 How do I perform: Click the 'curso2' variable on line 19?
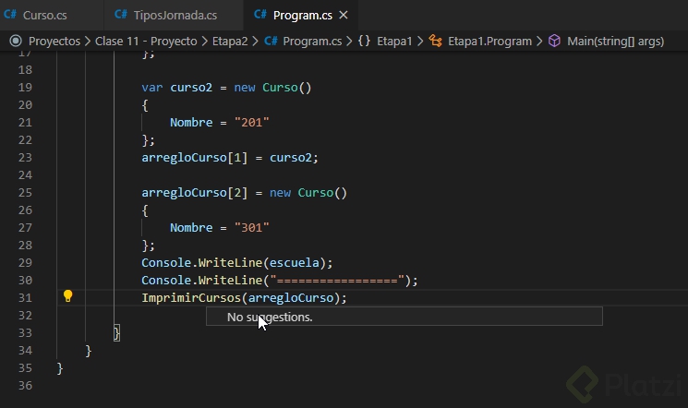(191, 88)
